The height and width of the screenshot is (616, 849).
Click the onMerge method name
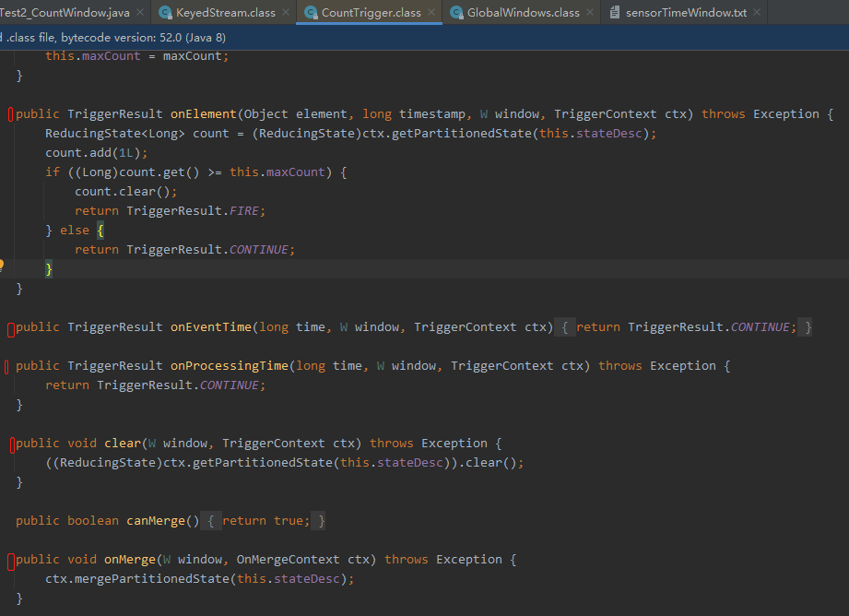coord(130,560)
